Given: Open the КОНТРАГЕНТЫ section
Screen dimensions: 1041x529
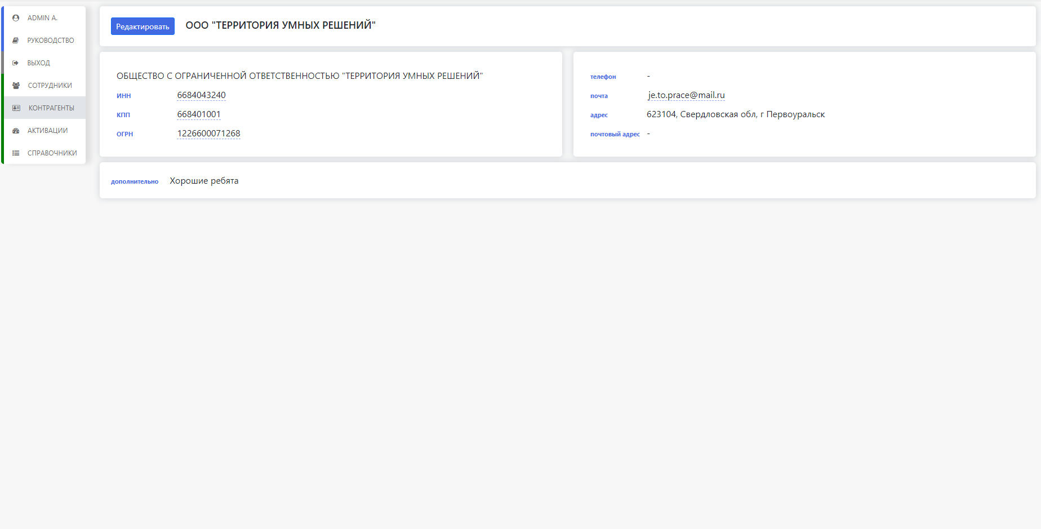Looking at the screenshot, I should tap(45, 108).
